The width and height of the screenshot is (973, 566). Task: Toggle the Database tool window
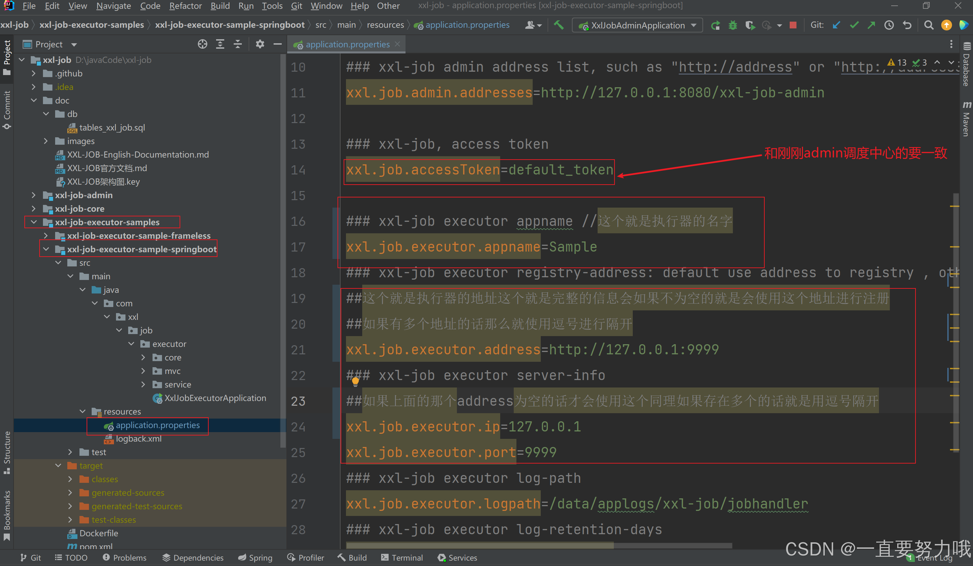tap(967, 64)
